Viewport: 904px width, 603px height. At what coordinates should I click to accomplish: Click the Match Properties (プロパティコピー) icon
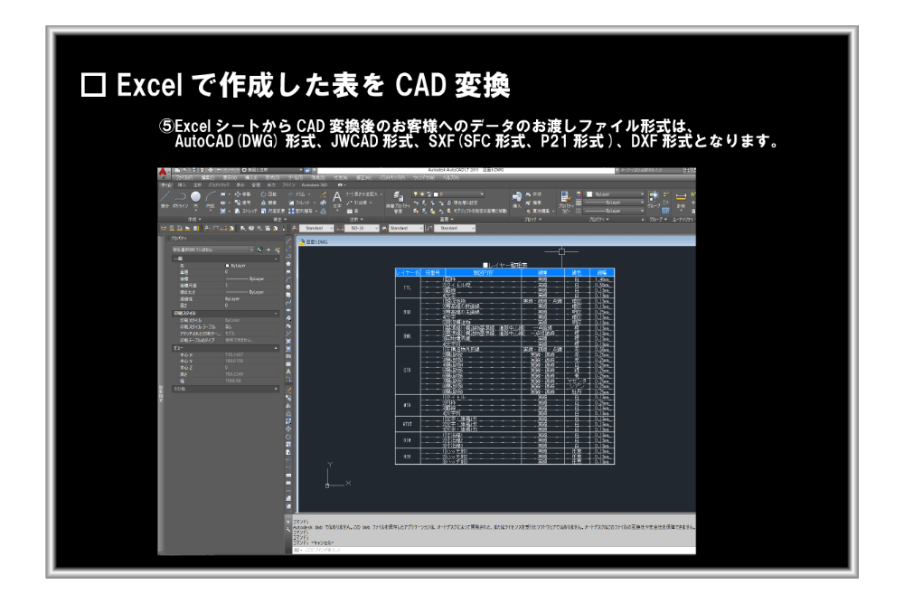point(565,202)
